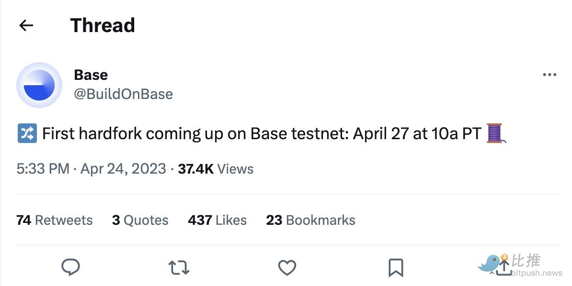Share the tweet via upload icon
The width and height of the screenshot is (572, 286).
pos(503,267)
